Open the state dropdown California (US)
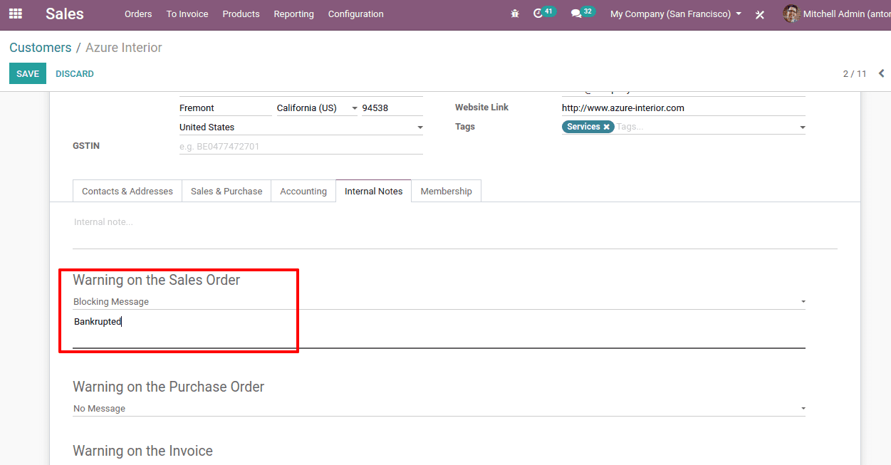 tap(317, 108)
